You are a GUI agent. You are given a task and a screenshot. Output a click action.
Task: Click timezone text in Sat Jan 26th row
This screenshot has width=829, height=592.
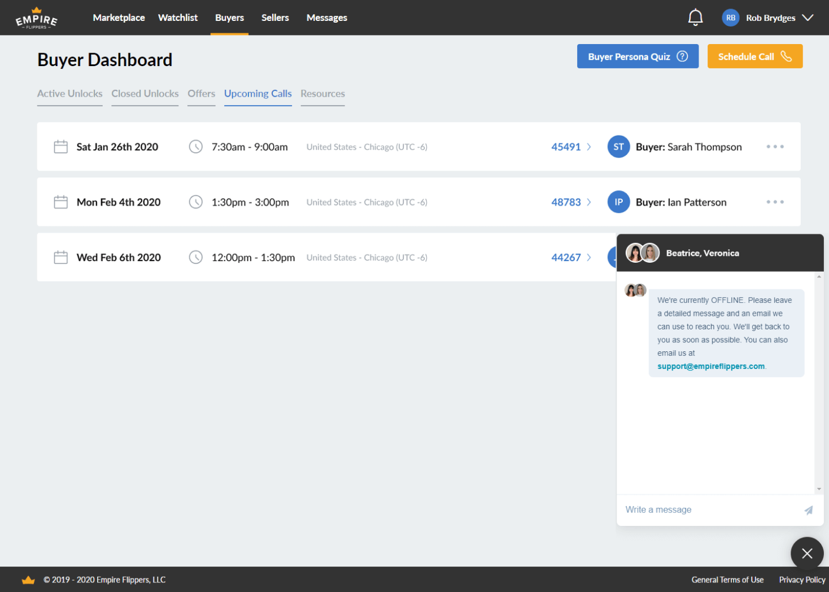[367, 147]
